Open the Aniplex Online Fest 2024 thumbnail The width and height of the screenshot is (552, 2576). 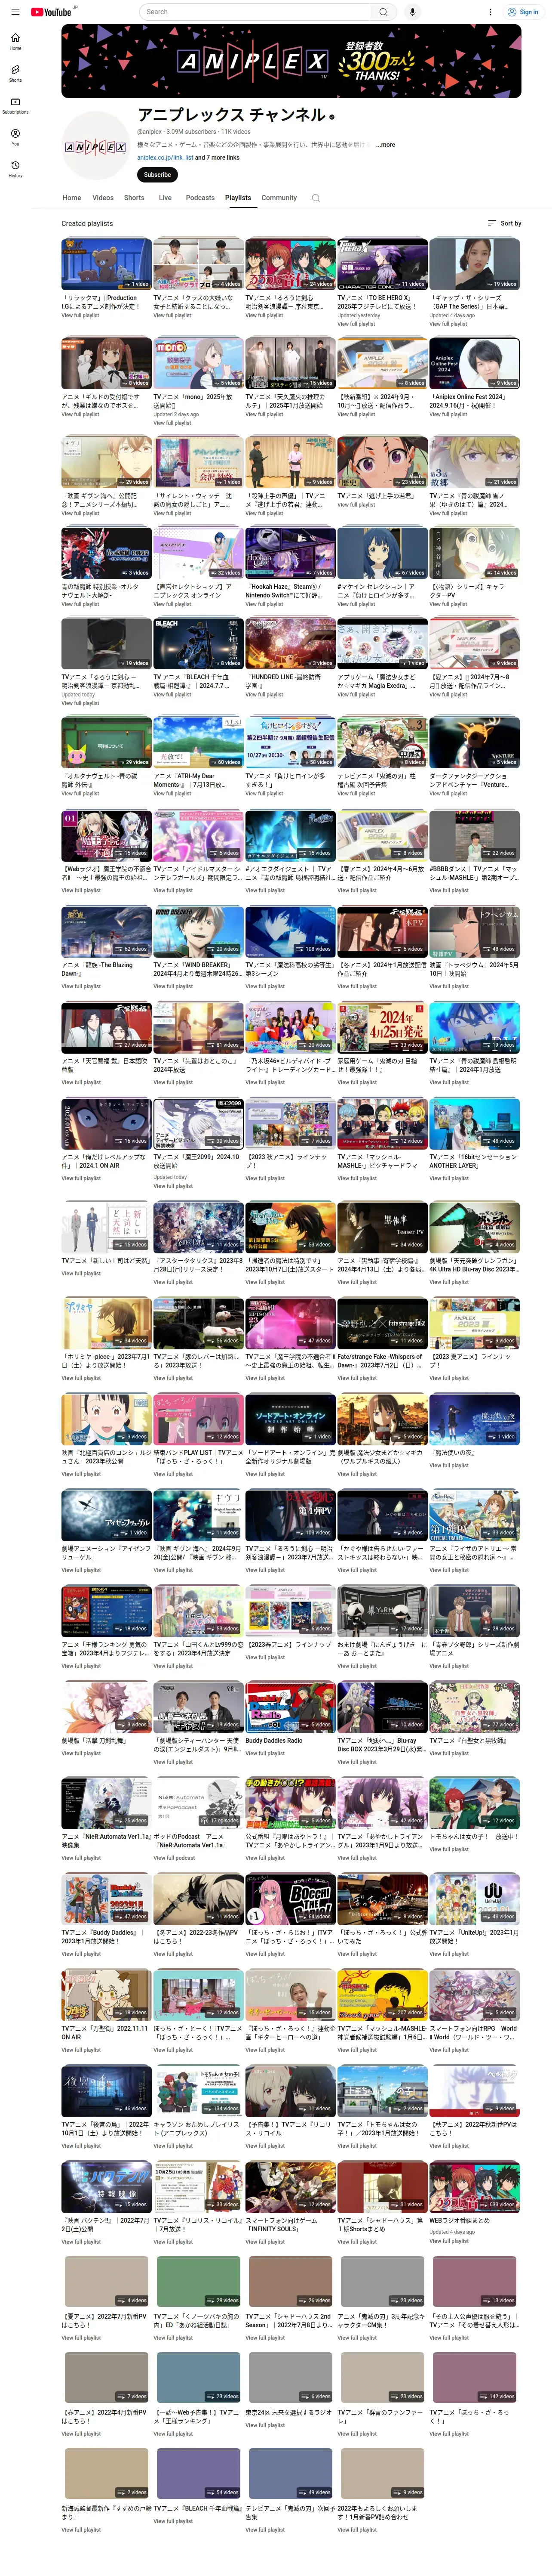[x=474, y=362]
